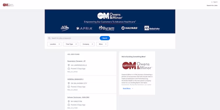Expand the Time Type filter dropdown
Image resolution: width=220 pixels, height=110 pixels.
pyautogui.click(x=71, y=44)
